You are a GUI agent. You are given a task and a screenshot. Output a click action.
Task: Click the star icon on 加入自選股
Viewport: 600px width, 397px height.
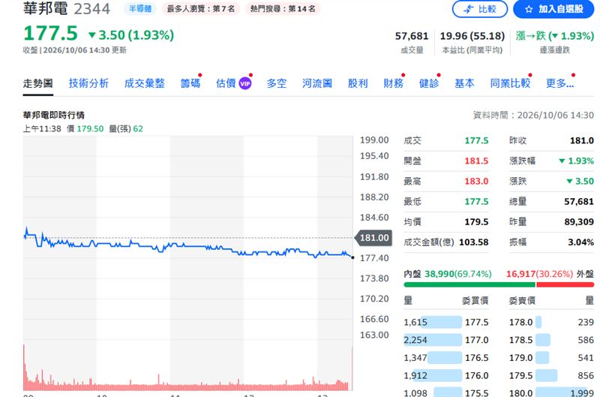529,9
